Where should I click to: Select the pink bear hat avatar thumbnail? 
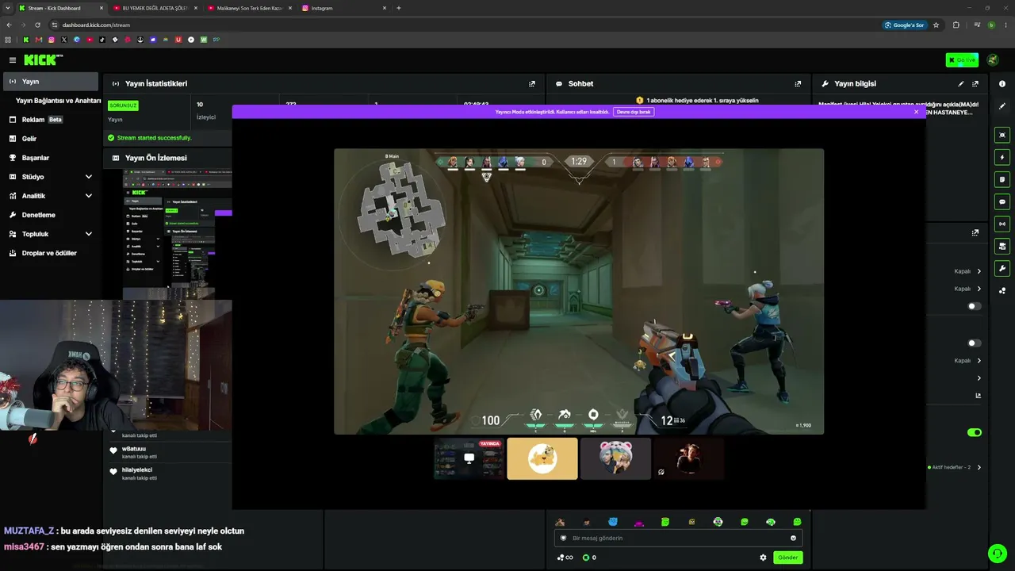tap(615, 458)
